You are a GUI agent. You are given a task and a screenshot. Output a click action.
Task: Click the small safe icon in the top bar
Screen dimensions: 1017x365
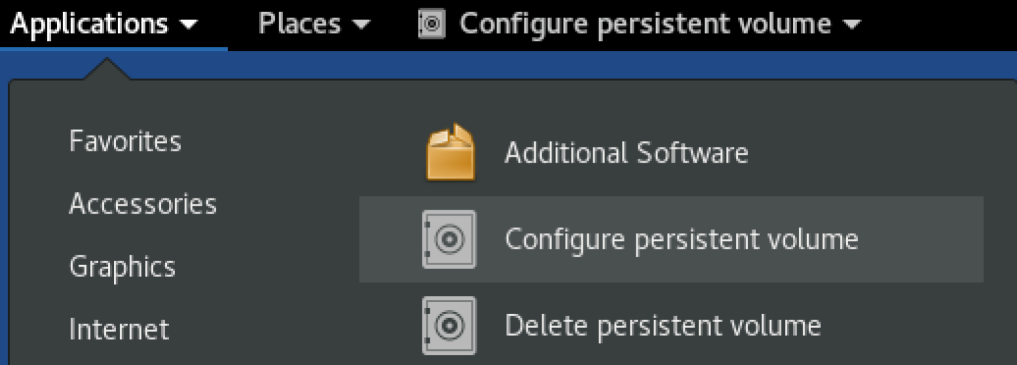tap(430, 24)
